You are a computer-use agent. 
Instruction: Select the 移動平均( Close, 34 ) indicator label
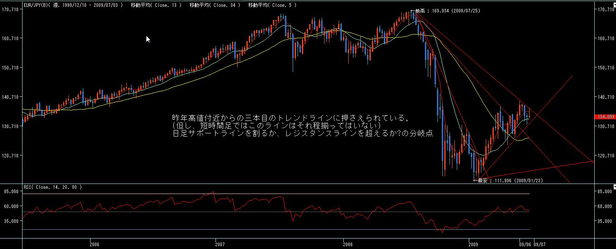(x=215, y=5)
